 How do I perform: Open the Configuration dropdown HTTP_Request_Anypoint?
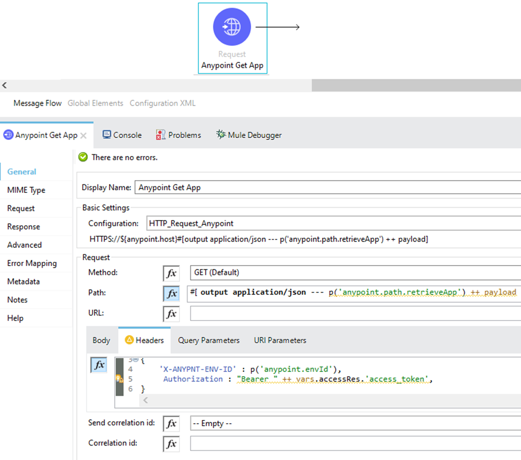[333, 223]
